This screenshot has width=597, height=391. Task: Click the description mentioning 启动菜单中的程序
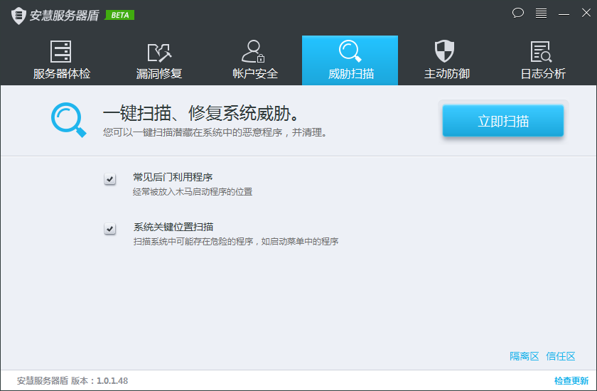236,242
